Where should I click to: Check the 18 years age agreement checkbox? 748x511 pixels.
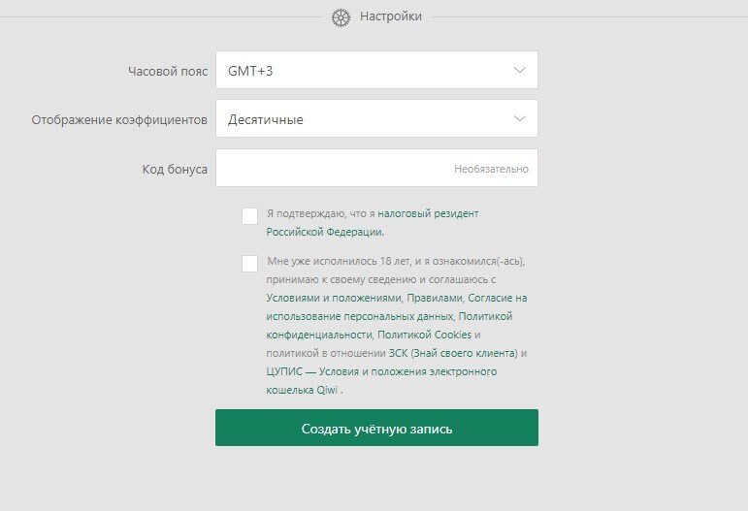[250, 263]
